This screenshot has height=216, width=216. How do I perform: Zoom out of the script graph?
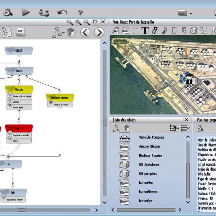click(87, 22)
